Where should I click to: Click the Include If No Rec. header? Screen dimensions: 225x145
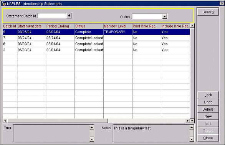175,26
